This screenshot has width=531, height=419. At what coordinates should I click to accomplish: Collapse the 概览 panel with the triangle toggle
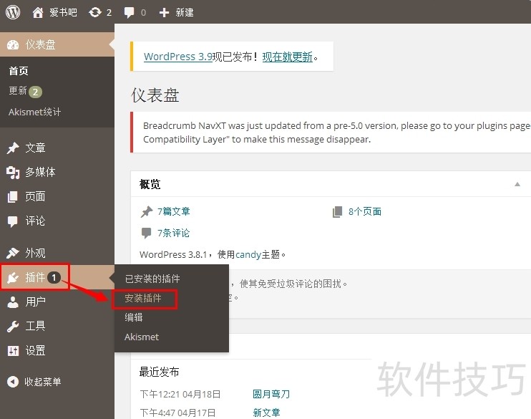coord(517,184)
